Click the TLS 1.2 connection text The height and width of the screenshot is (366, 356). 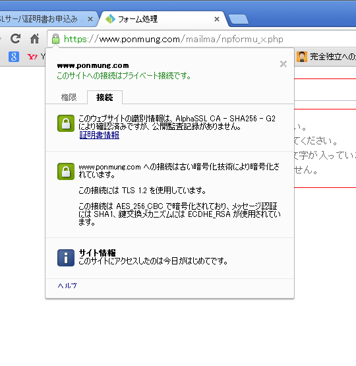pos(142,191)
